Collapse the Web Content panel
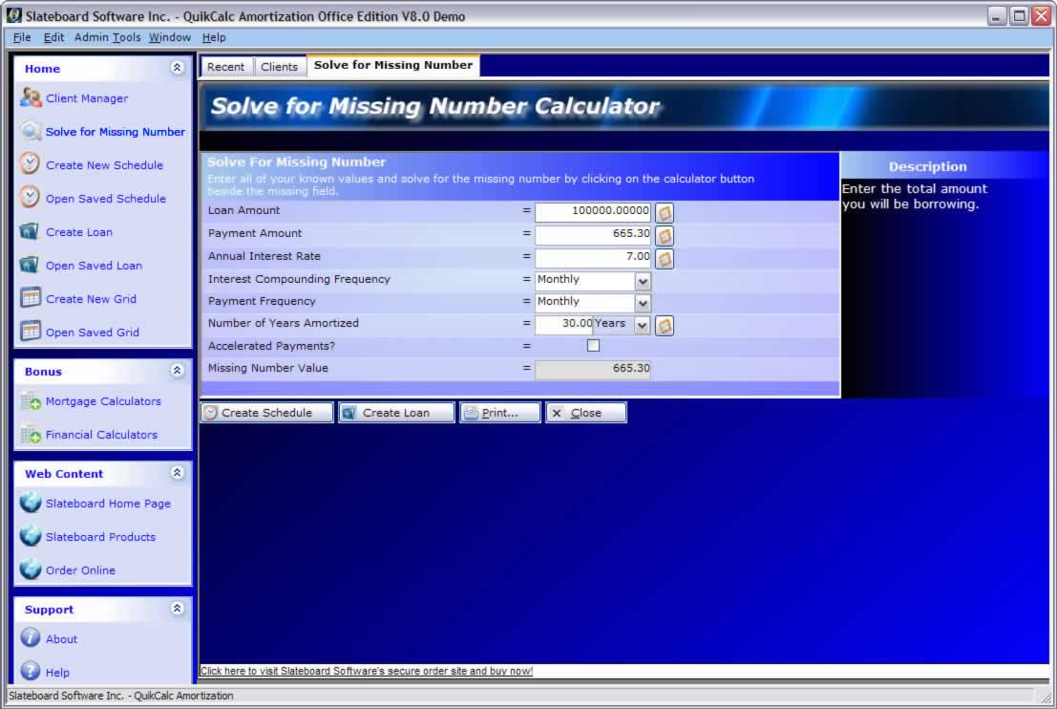The image size is (1057, 709). tap(177, 473)
